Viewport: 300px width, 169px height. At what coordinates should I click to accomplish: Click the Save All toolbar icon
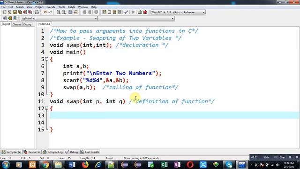click(20, 12)
